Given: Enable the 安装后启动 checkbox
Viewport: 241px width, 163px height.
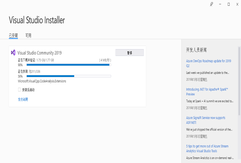Looking at the screenshot, I should [20, 90].
